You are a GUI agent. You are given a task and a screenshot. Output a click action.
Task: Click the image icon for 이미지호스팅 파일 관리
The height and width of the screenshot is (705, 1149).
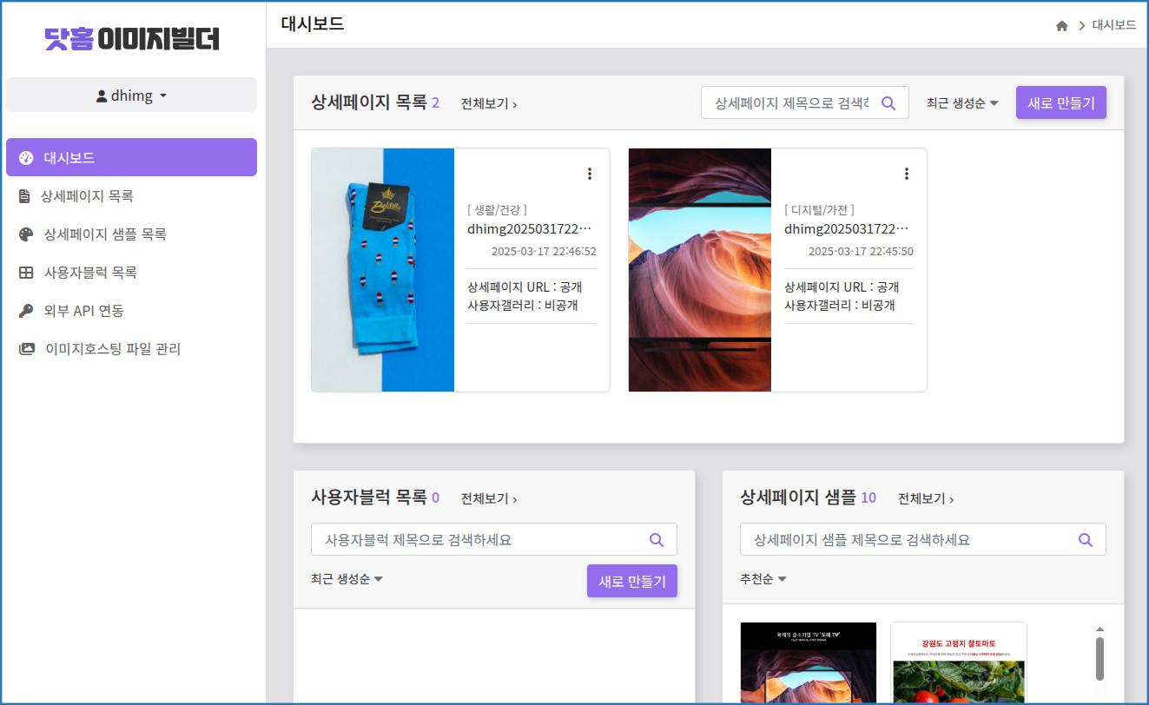[x=25, y=348]
